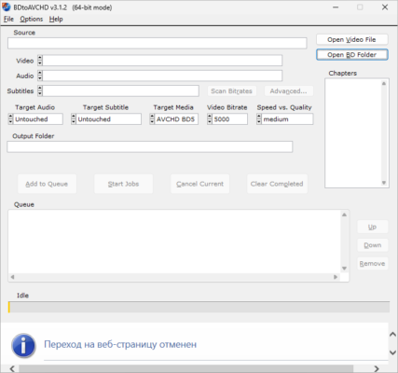Click the BDtoAVCHD title bar app icon
This screenshot has width=398, height=373.
pyautogui.click(x=7, y=7)
